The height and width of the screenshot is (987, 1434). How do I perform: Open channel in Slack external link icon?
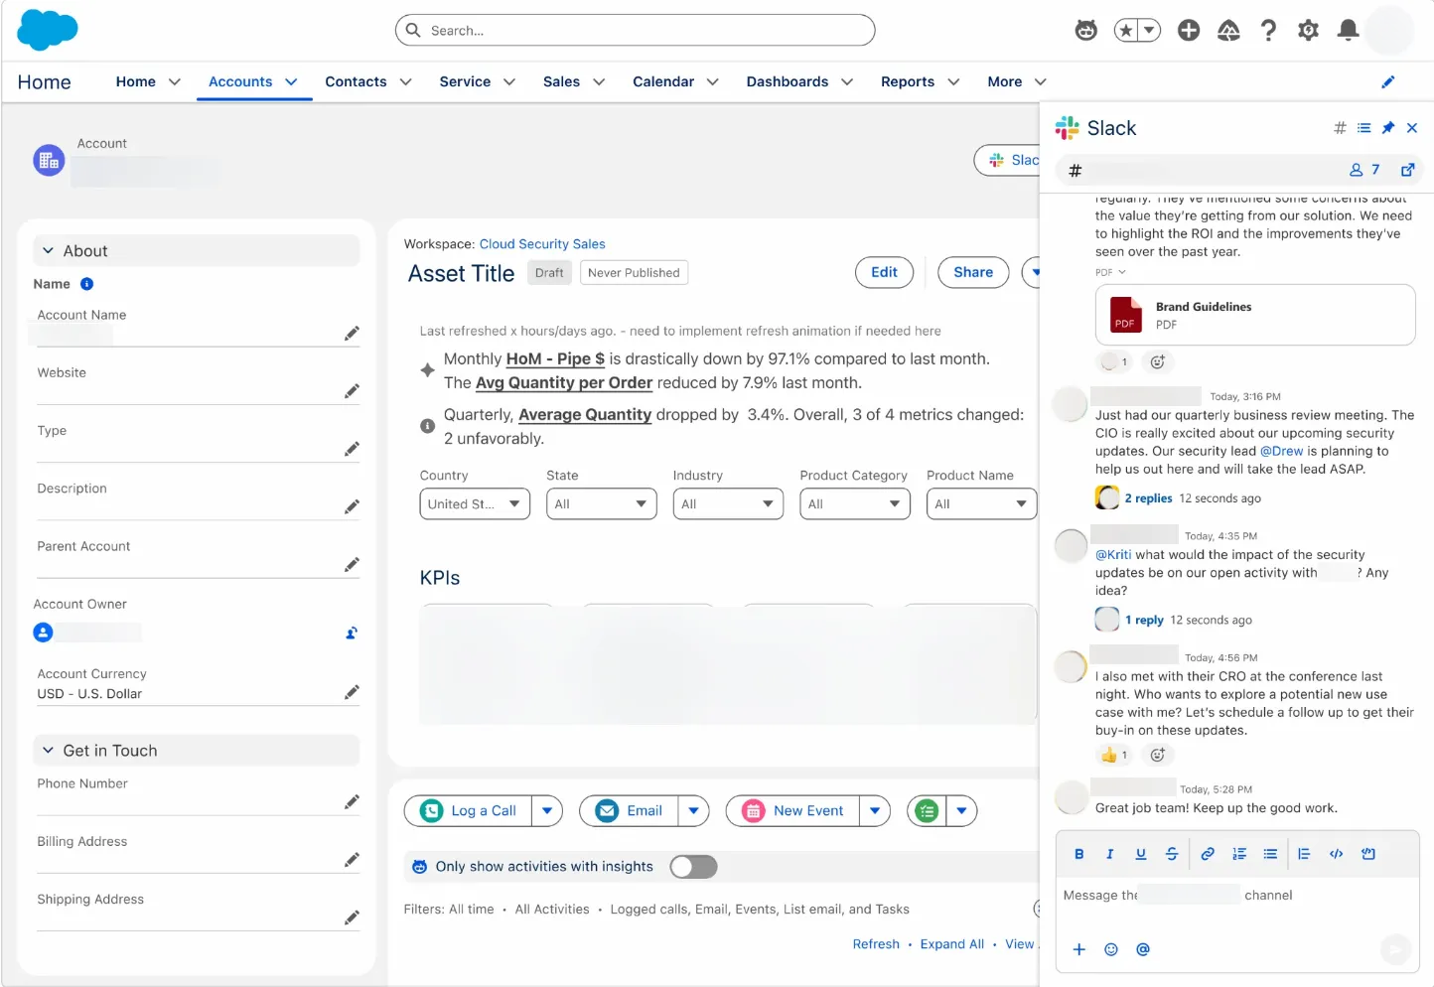coord(1407,170)
